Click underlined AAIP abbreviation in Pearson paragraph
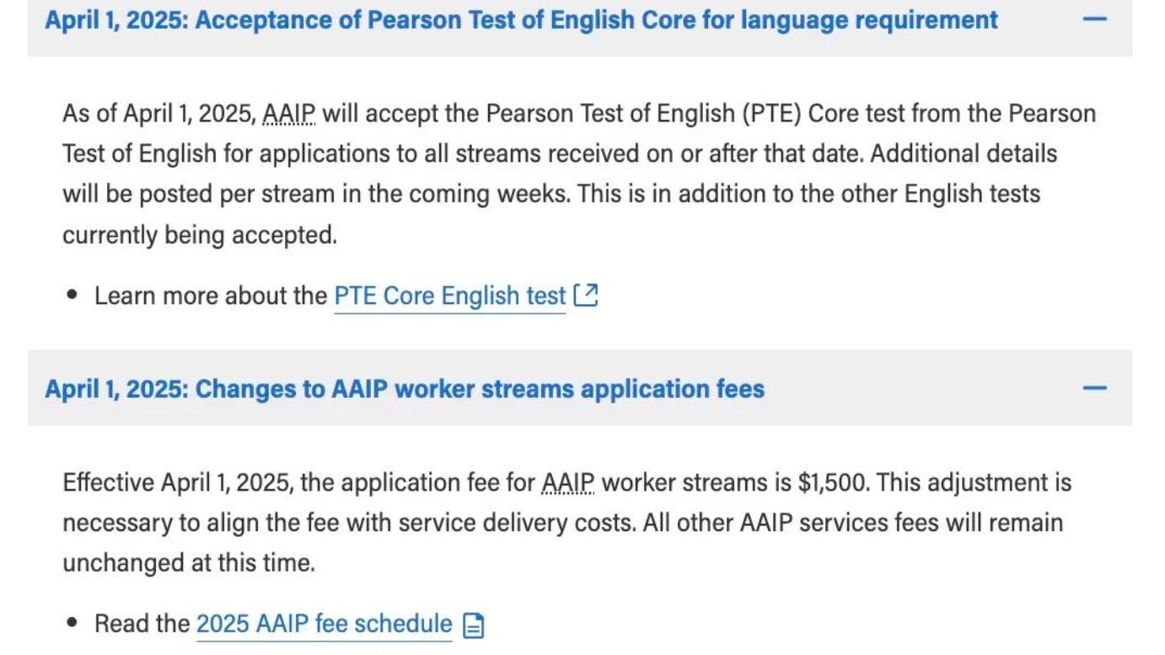Screen dimensions: 1165x655 pos(288,113)
